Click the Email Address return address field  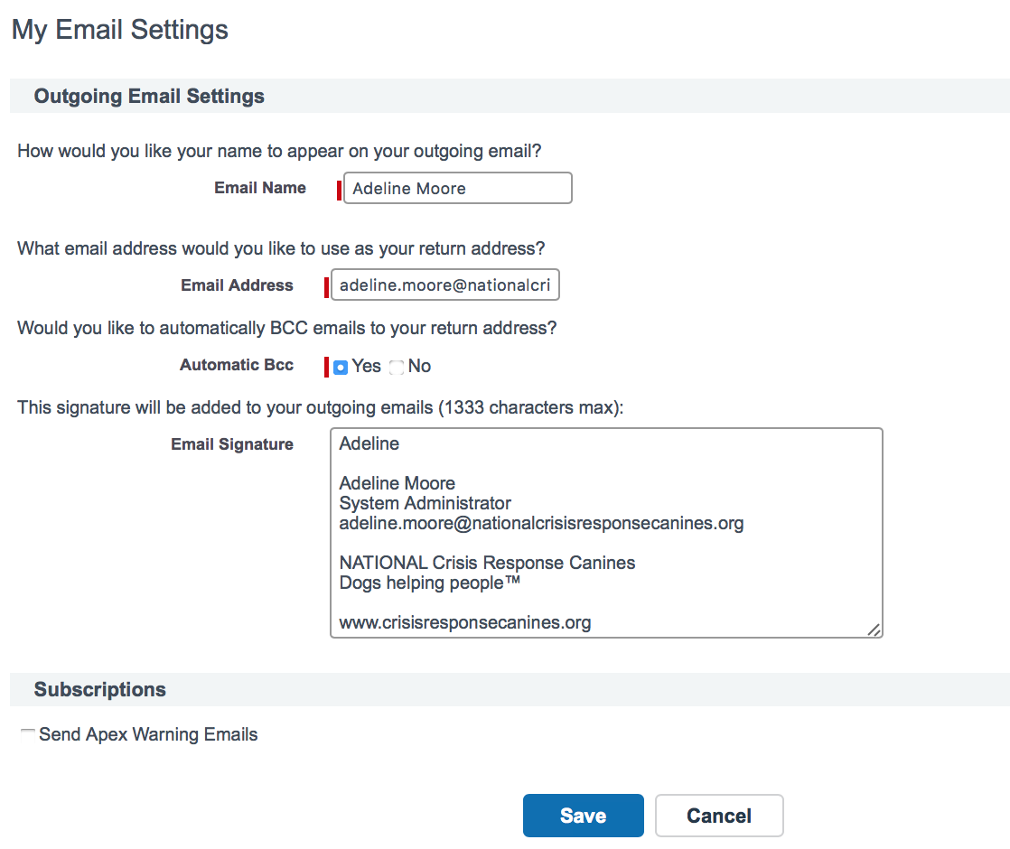(x=445, y=286)
